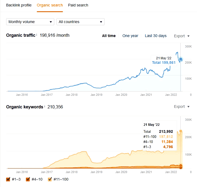Select the Organic search tab
This screenshot has height=187, width=197.
[50, 5]
